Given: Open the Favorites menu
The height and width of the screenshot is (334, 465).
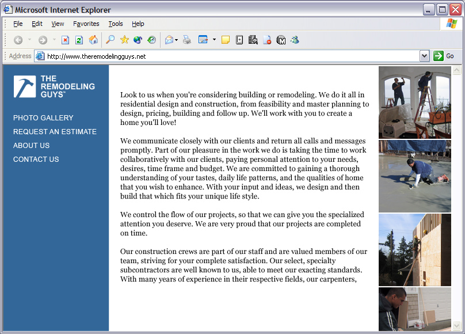Looking at the screenshot, I should [86, 24].
